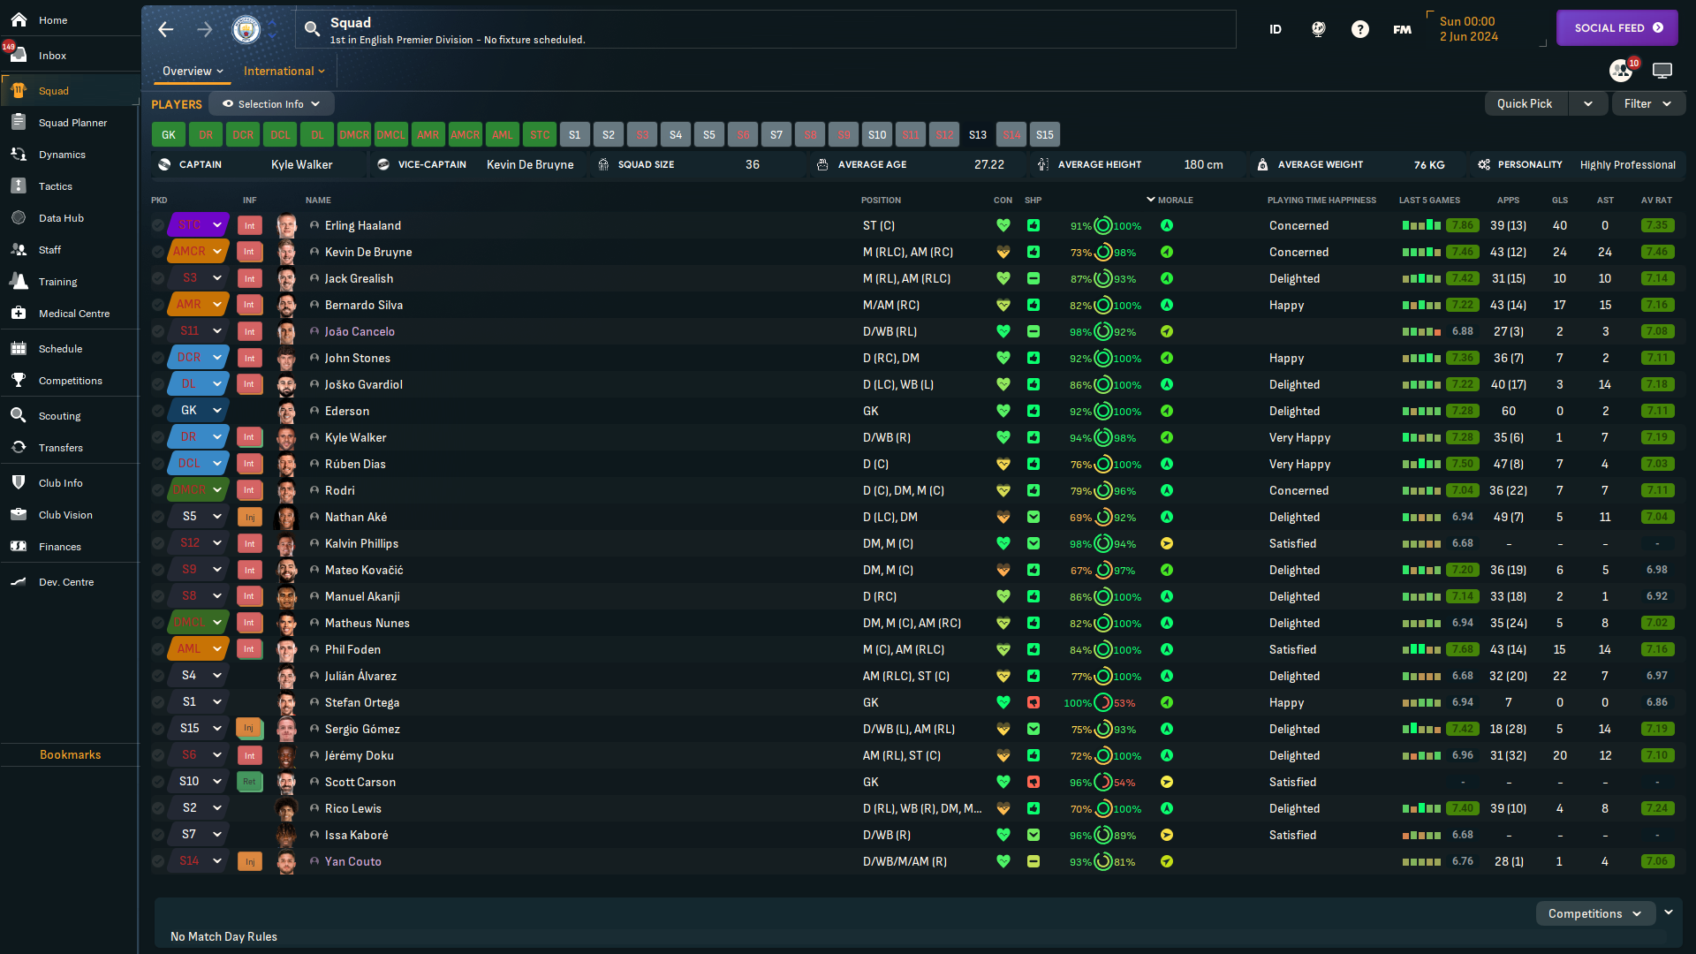Open the Dev. Centre icon
This screenshot has height=954, width=1696.
coord(19,582)
